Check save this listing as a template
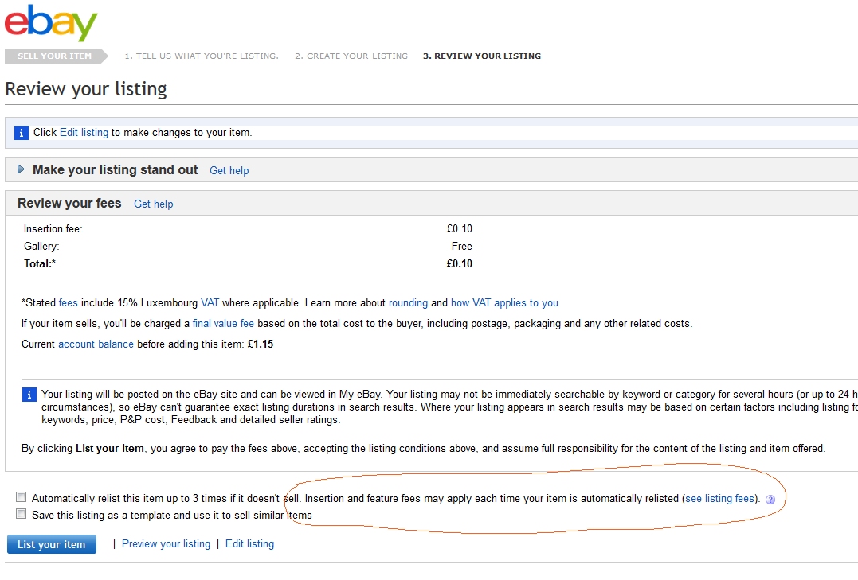The height and width of the screenshot is (580, 858). coord(22,513)
